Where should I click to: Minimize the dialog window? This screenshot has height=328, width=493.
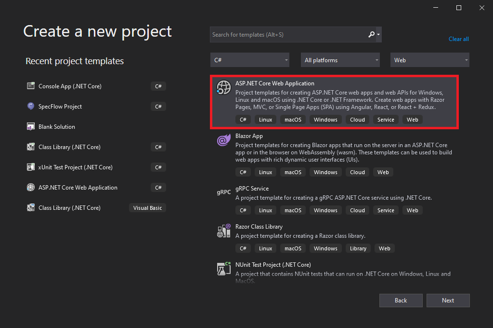[435, 8]
